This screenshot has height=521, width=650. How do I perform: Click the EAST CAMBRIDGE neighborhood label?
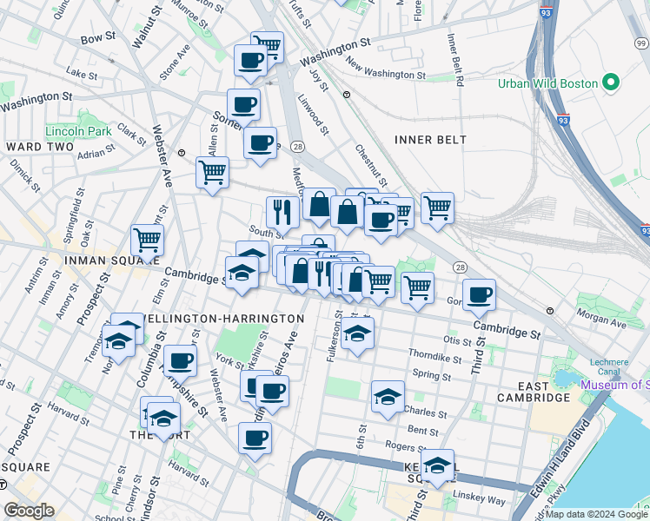(x=534, y=392)
